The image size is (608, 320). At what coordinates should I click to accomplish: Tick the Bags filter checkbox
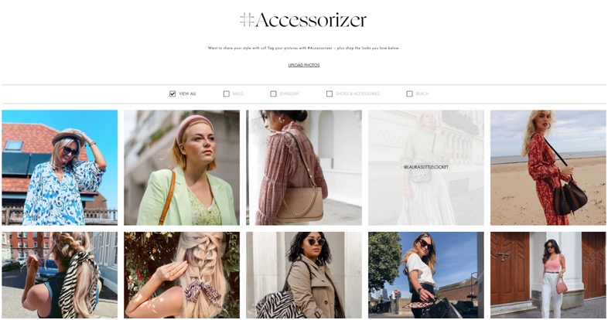coord(226,94)
